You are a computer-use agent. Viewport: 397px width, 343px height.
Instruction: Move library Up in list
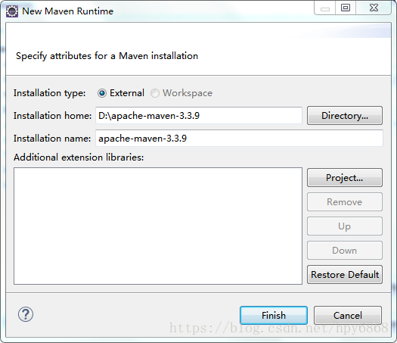(345, 226)
